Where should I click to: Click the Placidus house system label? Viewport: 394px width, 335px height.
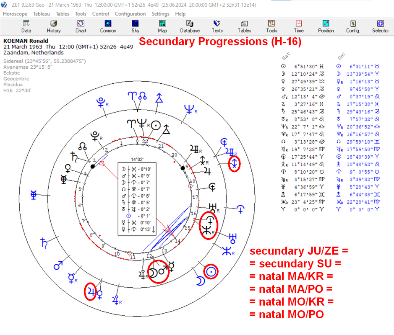click(x=13, y=85)
